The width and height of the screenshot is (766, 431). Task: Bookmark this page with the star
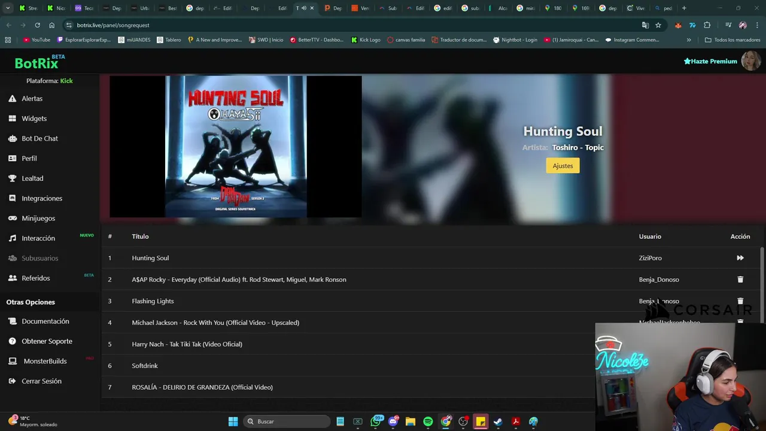658,25
